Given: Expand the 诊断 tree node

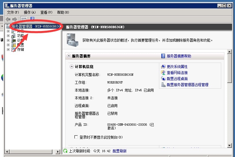Looking at the screenshot, I should click(8, 40).
